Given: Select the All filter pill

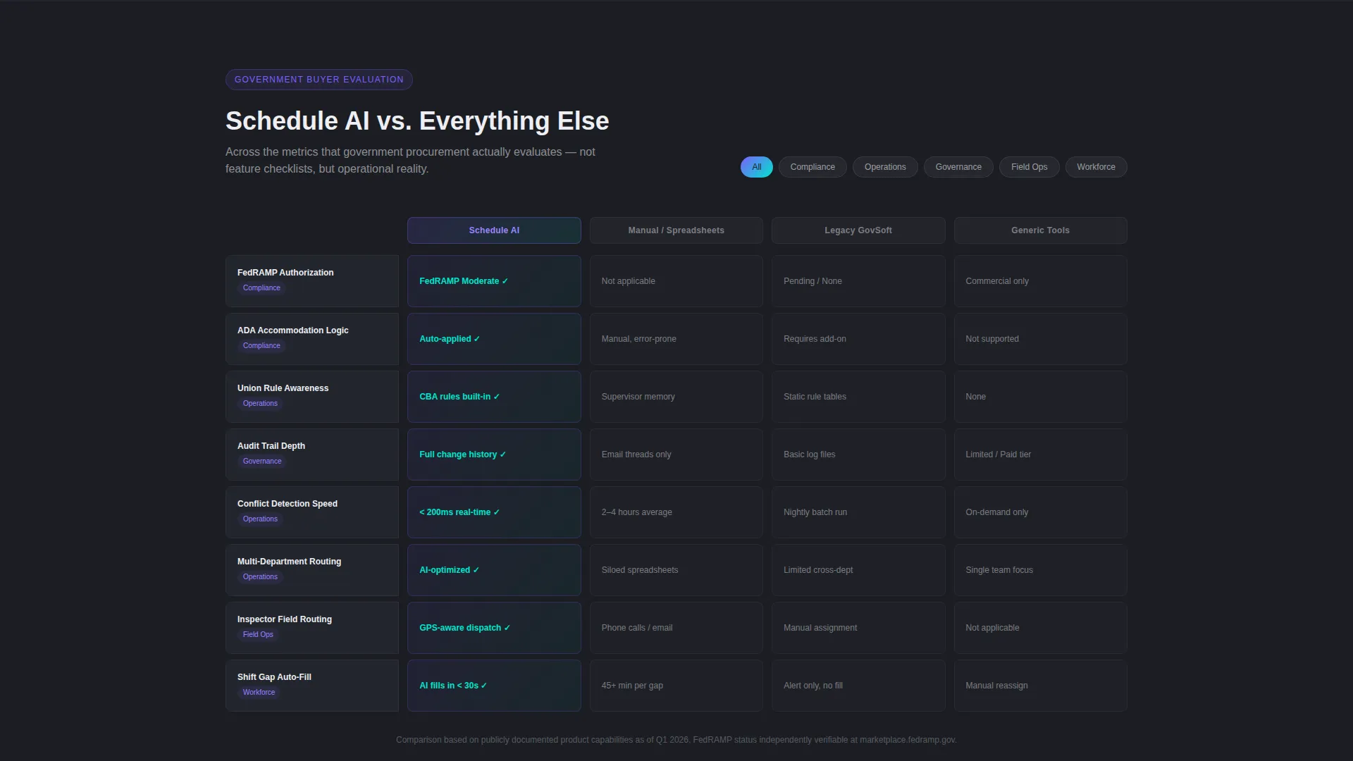Looking at the screenshot, I should click(756, 167).
